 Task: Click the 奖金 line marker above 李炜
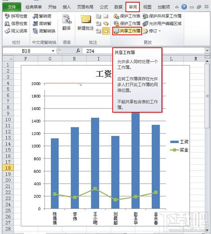pos(75,197)
